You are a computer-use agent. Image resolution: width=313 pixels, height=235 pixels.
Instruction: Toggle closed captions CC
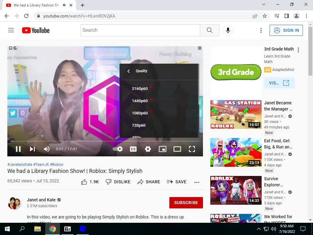tap(133, 149)
